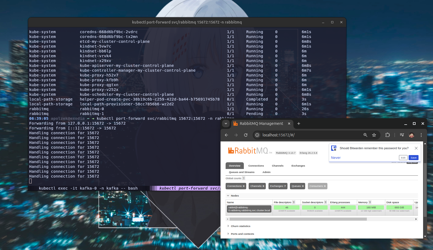The image size is (433, 250).
Task: Click the 693 GiB disk space value
Action: 399,207
